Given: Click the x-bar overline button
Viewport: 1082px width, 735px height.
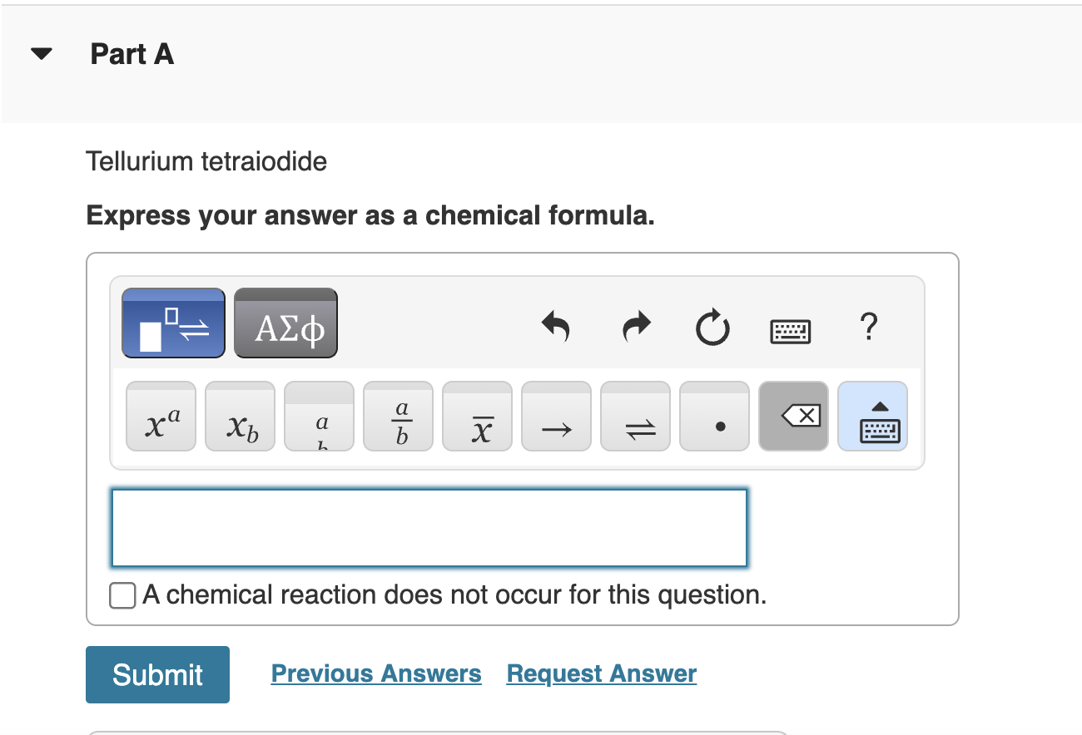Looking at the screenshot, I should [477, 417].
